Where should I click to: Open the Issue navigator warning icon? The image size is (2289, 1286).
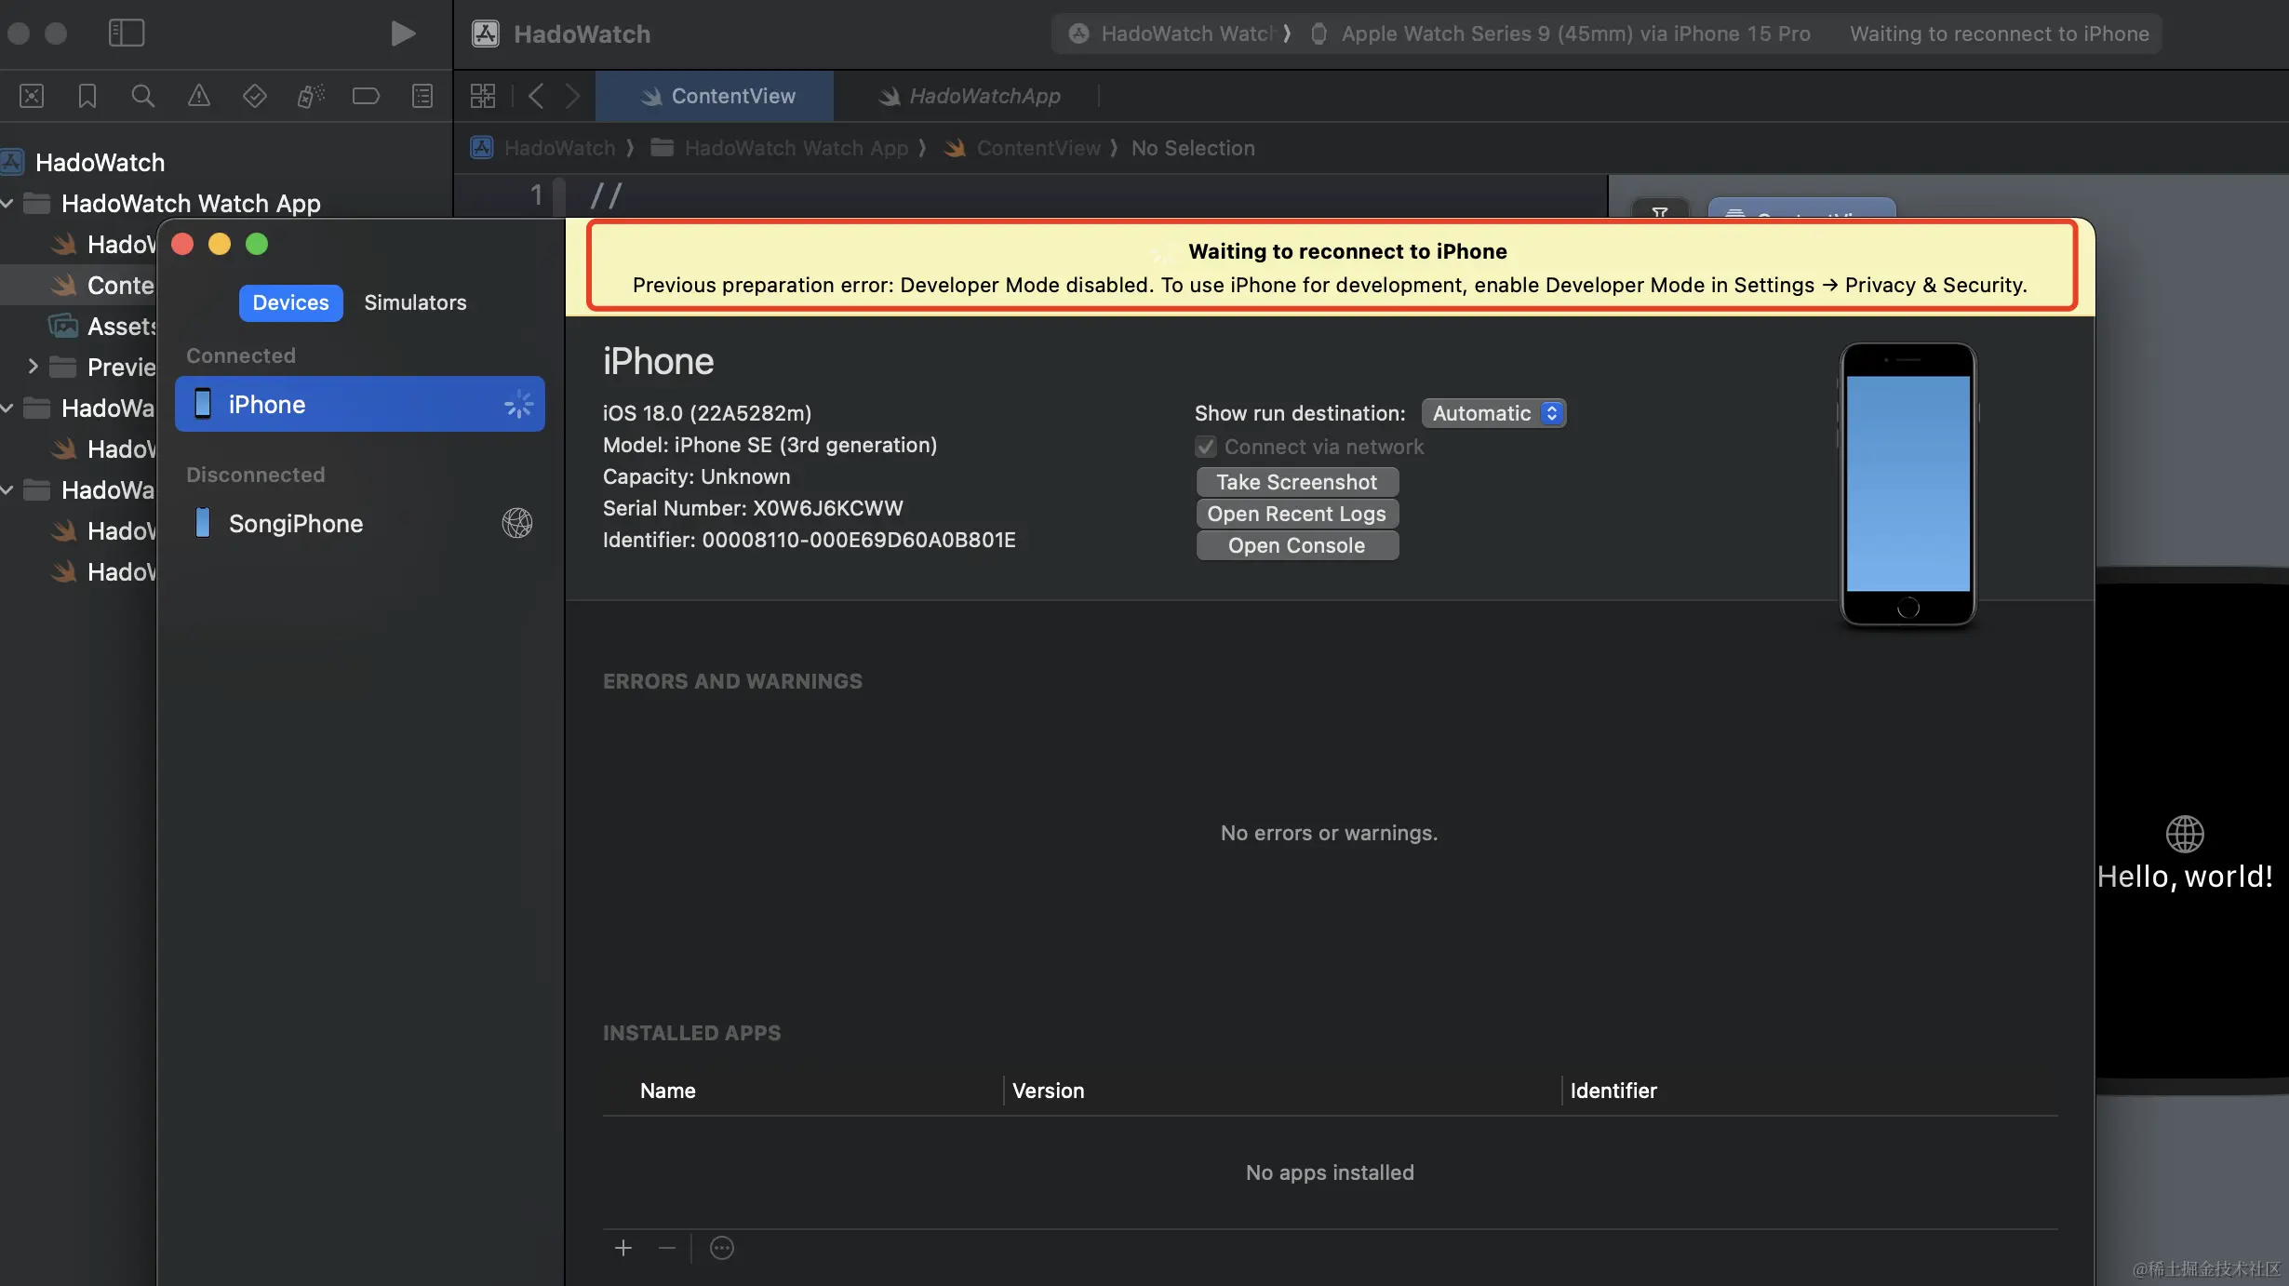(x=198, y=96)
